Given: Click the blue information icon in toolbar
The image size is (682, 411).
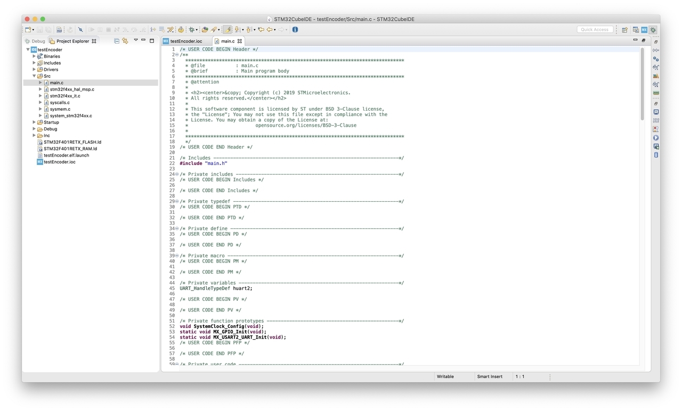Looking at the screenshot, I should pyautogui.click(x=295, y=30).
